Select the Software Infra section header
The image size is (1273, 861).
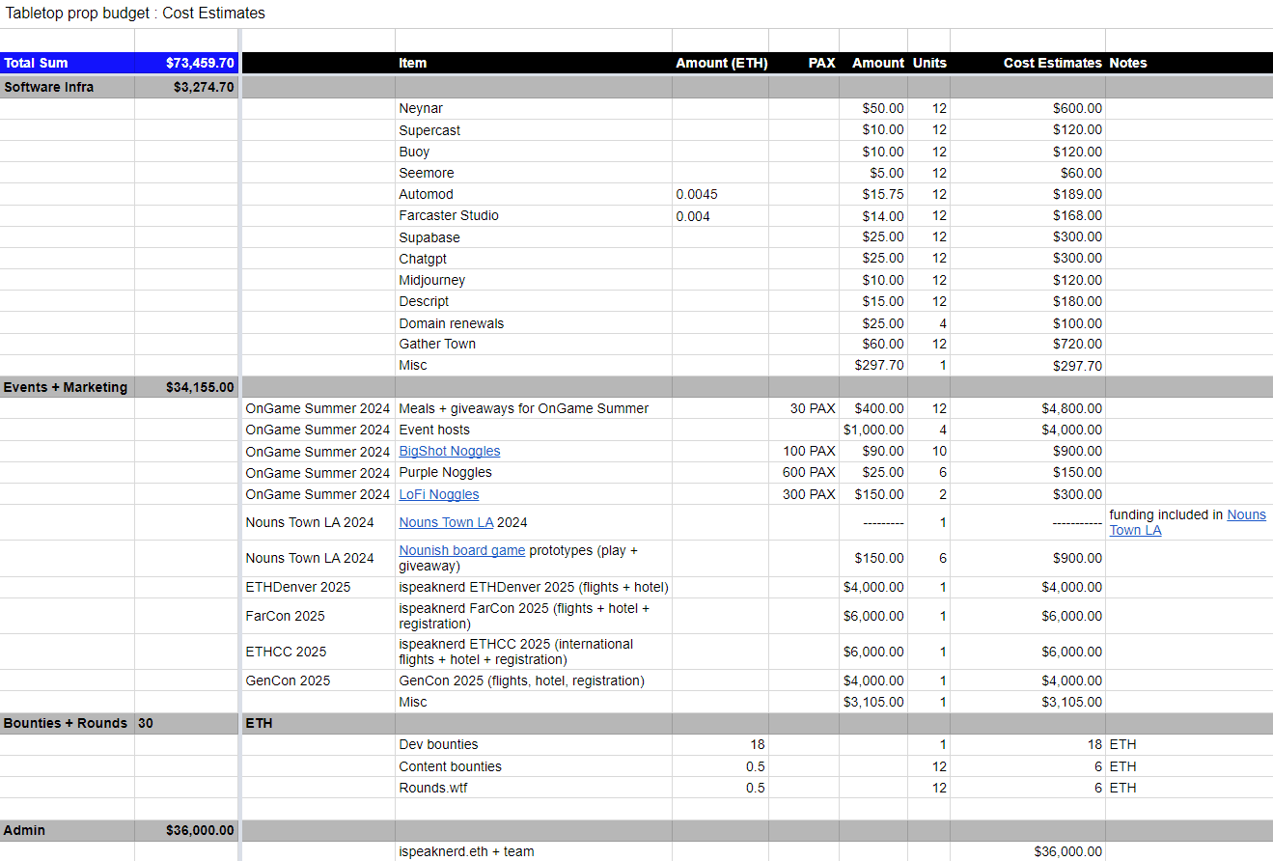67,87
